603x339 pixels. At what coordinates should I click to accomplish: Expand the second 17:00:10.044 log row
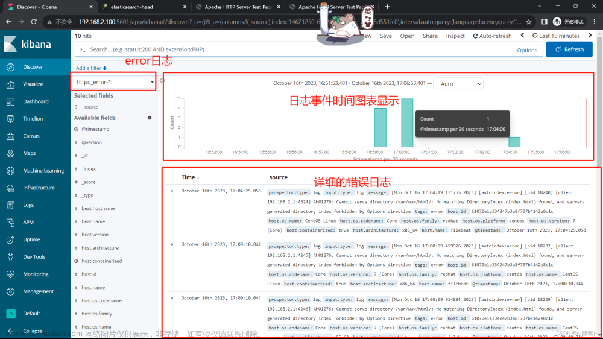(x=172, y=298)
